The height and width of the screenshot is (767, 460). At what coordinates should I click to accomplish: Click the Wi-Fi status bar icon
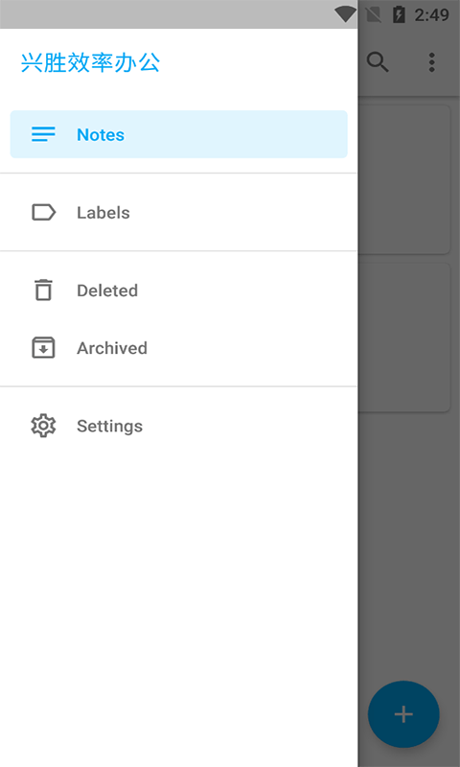coord(345,14)
